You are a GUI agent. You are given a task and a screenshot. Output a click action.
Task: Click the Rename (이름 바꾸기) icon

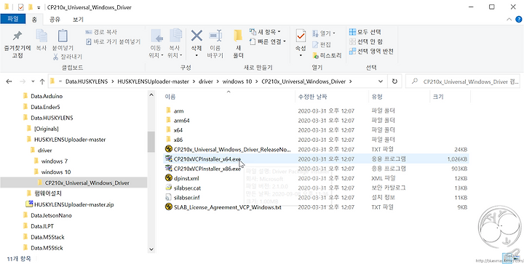click(215, 36)
